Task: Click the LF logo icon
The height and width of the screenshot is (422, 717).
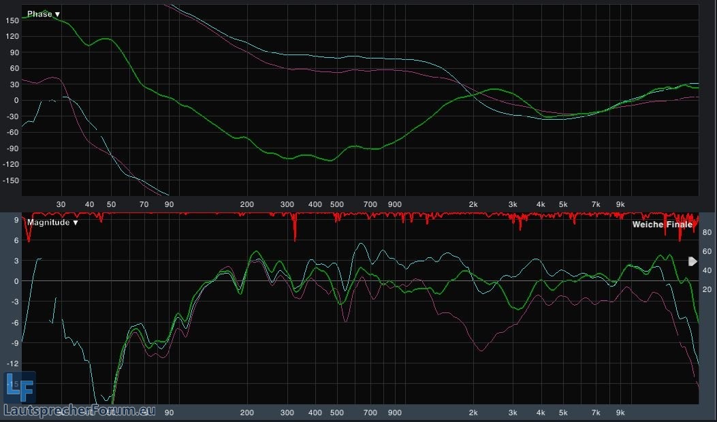Action: (18, 388)
